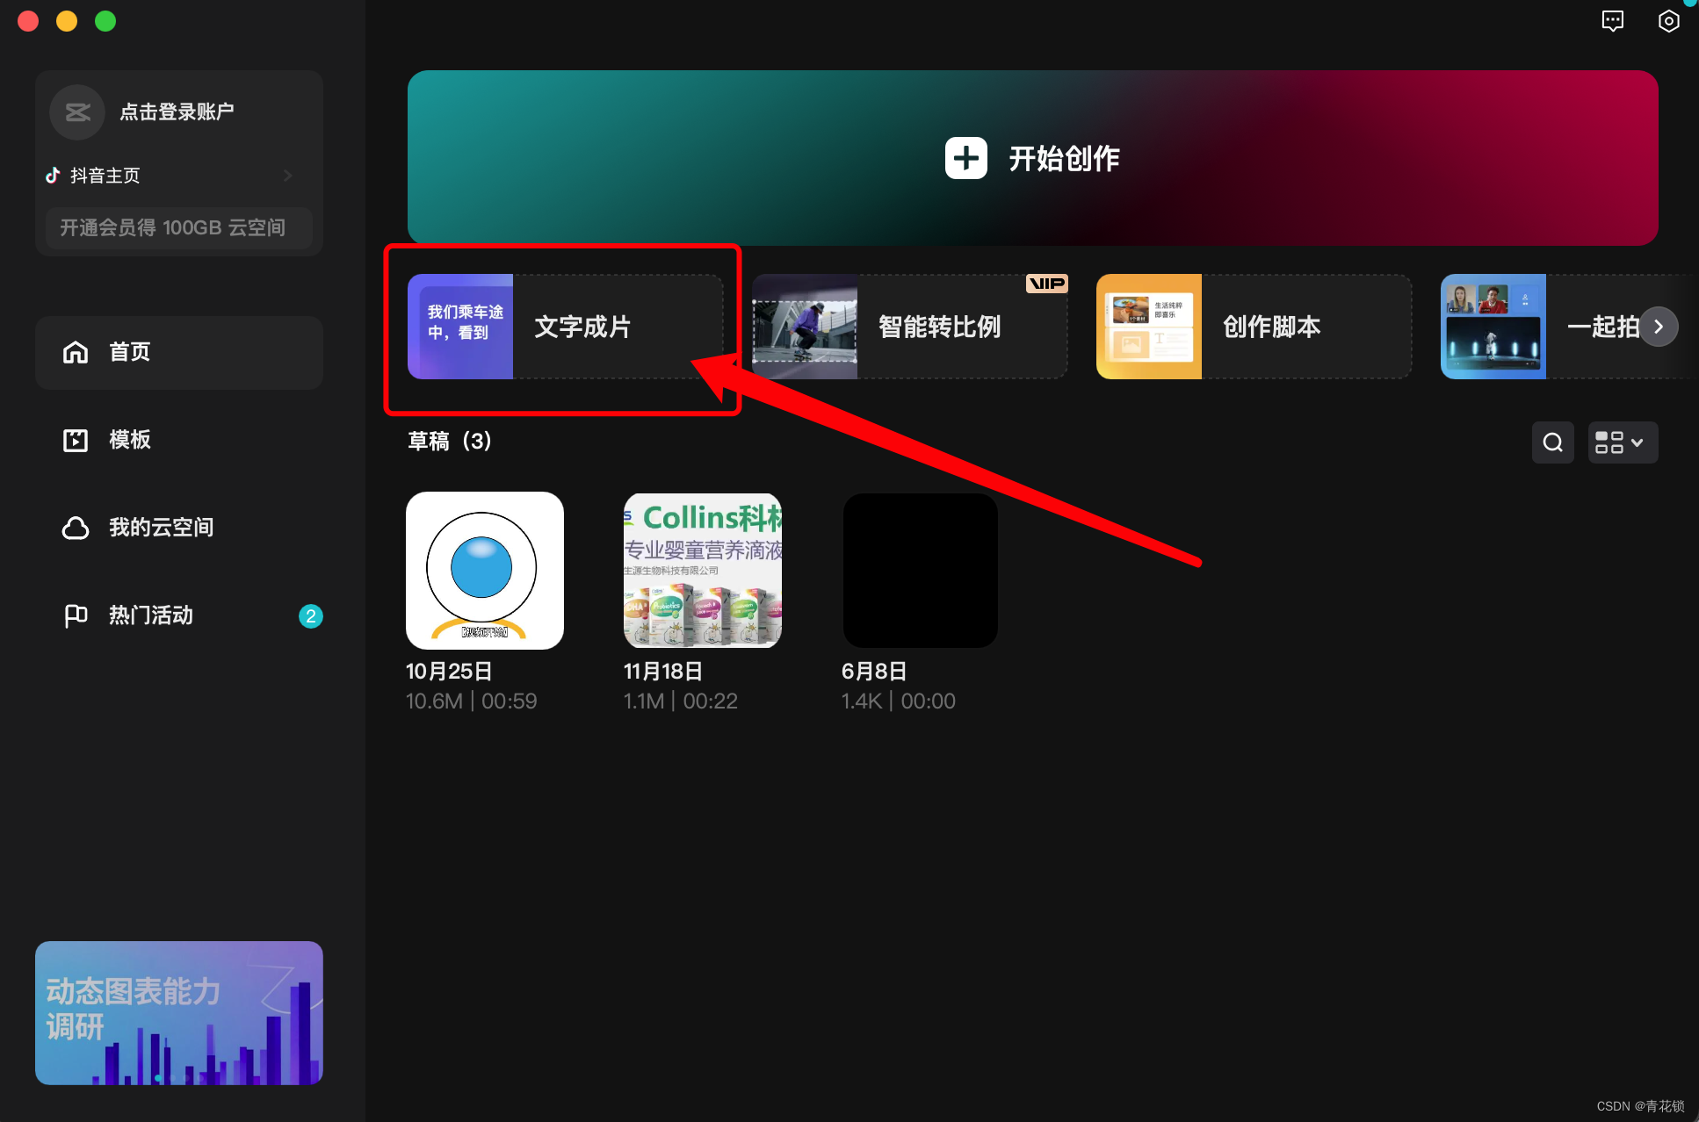Open the grid view layout dropdown
This screenshot has height=1122, width=1699.
1622,442
